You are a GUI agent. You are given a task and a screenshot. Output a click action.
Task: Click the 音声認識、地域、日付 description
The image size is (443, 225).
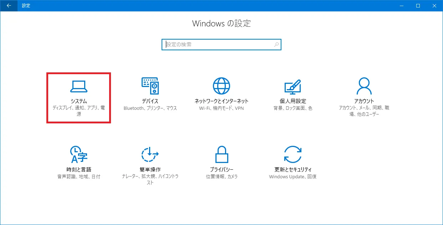coord(79,177)
